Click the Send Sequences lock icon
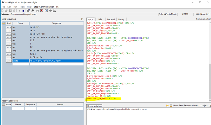Screen dimensions: 211x125 [x=4, y=23]
